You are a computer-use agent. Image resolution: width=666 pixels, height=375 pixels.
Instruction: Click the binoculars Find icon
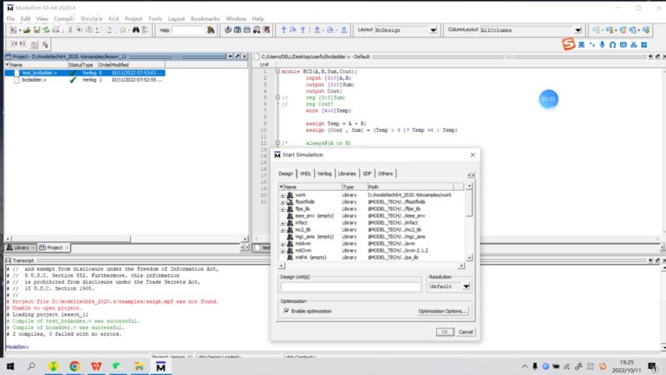coord(136,30)
